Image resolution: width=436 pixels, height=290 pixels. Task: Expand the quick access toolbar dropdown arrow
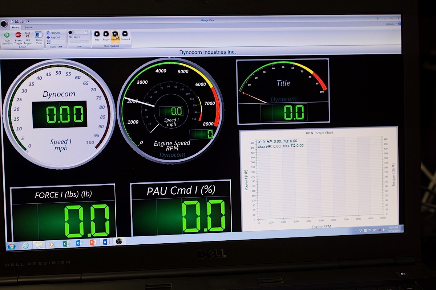point(28,21)
